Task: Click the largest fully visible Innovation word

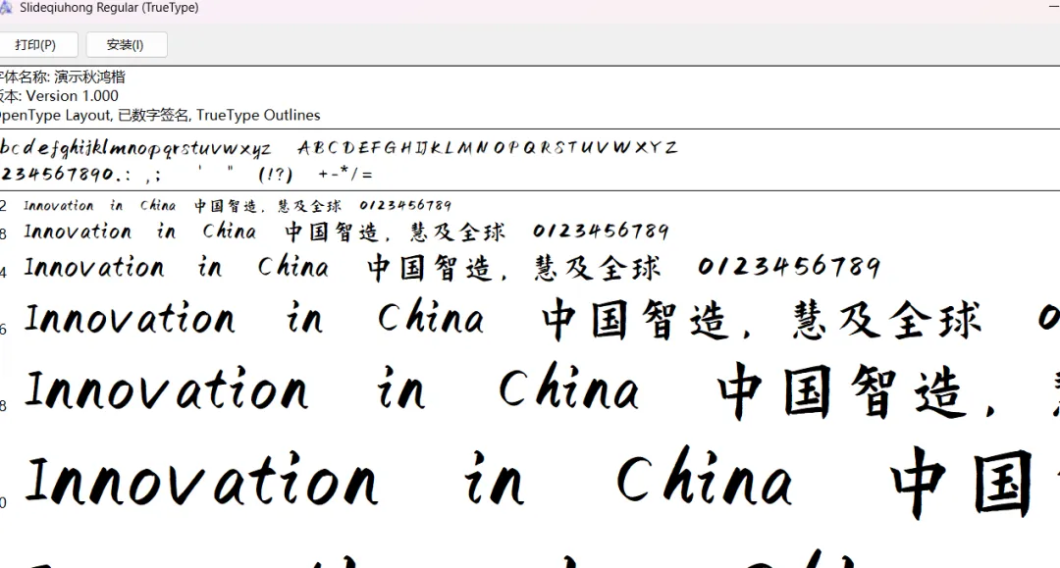Action: coord(201,480)
